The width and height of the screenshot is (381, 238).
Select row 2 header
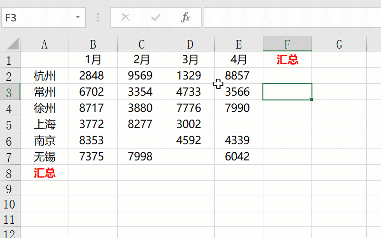click(10, 76)
